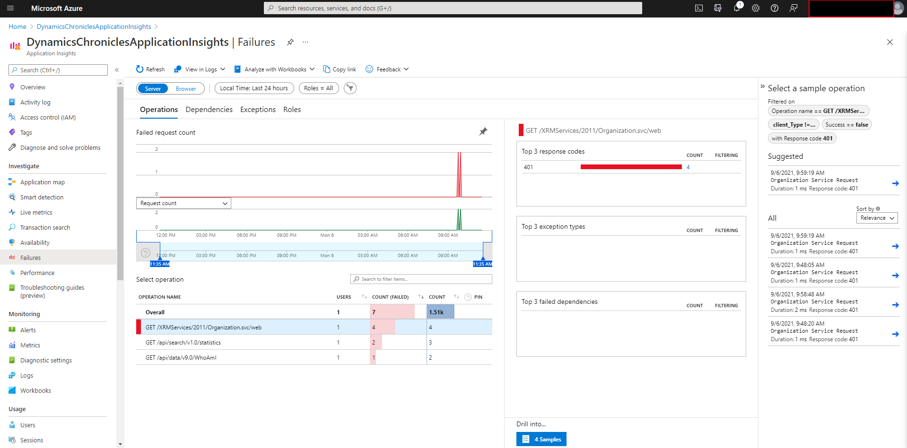Open the account avatar menu
The height and width of the screenshot is (448, 907).
tap(898, 8)
